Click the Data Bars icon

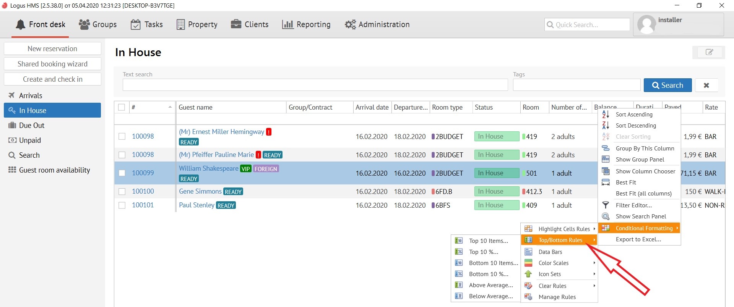coord(528,252)
